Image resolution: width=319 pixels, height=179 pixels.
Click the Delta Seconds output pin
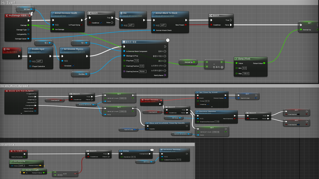click(24, 157)
